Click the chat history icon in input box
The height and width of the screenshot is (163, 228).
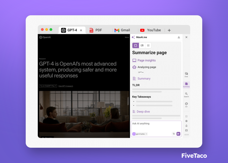pos(174,134)
